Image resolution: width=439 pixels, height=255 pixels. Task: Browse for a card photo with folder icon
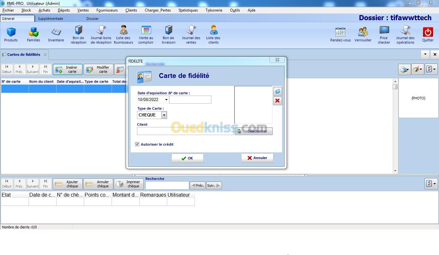[278, 91]
